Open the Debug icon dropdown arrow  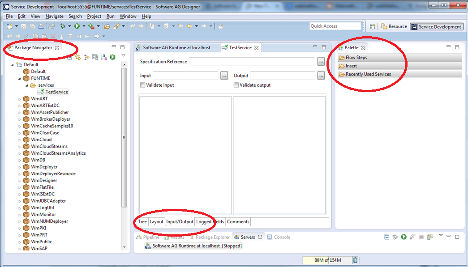click(69, 26)
